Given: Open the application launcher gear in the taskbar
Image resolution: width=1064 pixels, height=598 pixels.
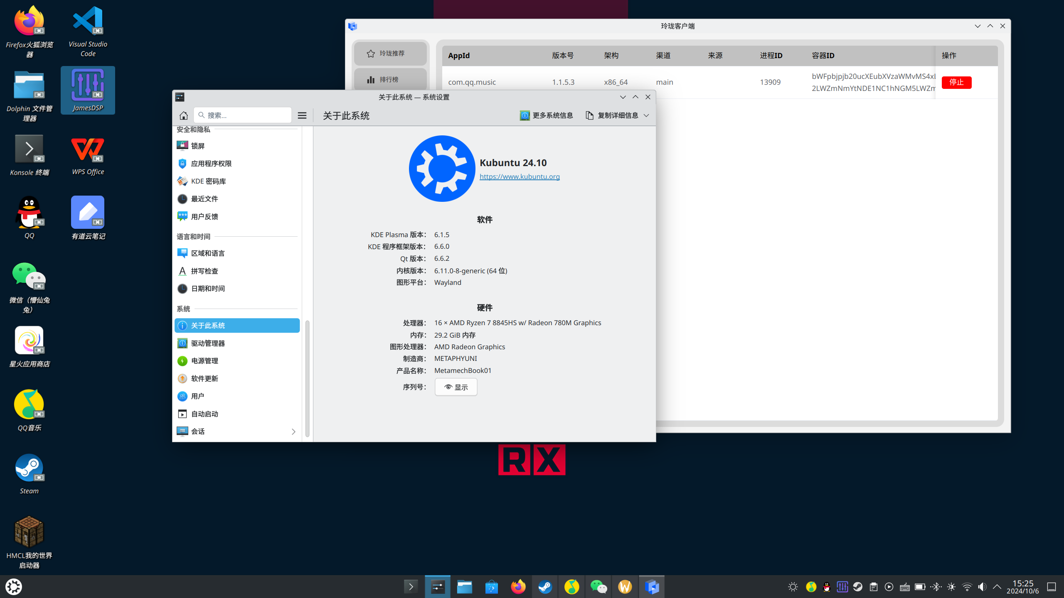Looking at the screenshot, I should 14,587.
